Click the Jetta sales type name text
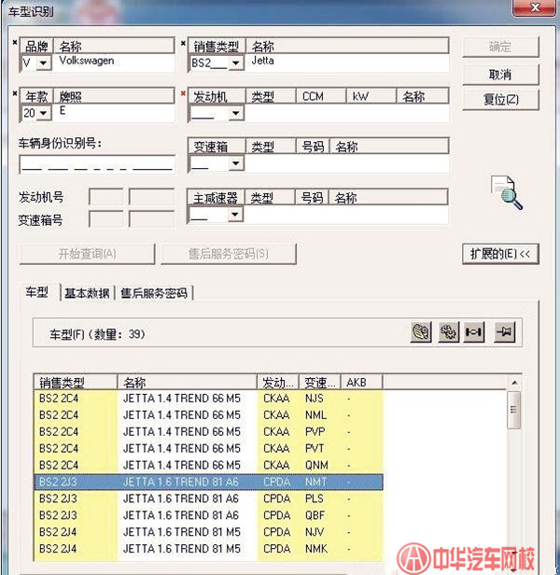The width and height of the screenshot is (560, 575). pos(262,61)
